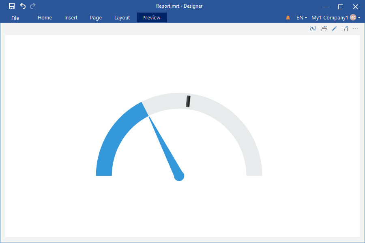Expand the EN language dropdown
365x243 pixels.
click(x=301, y=18)
